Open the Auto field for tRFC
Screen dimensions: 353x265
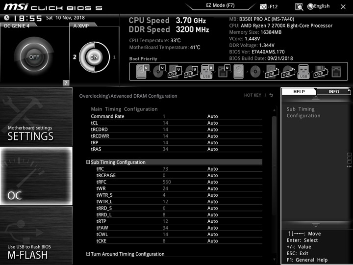(212, 182)
